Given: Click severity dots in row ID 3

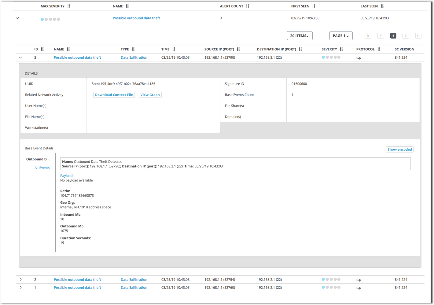Looking at the screenshot, I should (331, 57).
